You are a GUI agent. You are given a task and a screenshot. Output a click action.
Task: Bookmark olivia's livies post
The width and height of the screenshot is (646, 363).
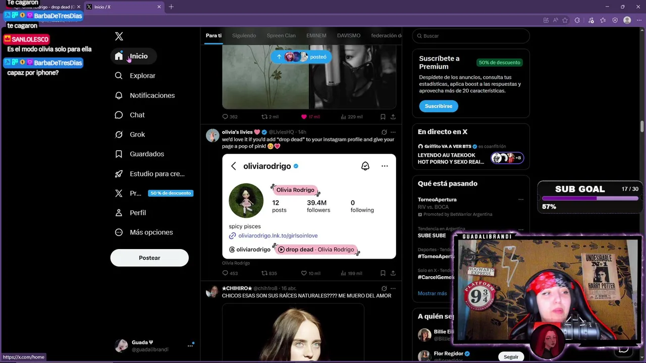pos(383,273)
